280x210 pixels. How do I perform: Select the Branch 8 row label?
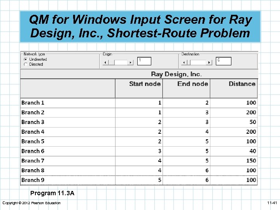[x=68, y=170]
